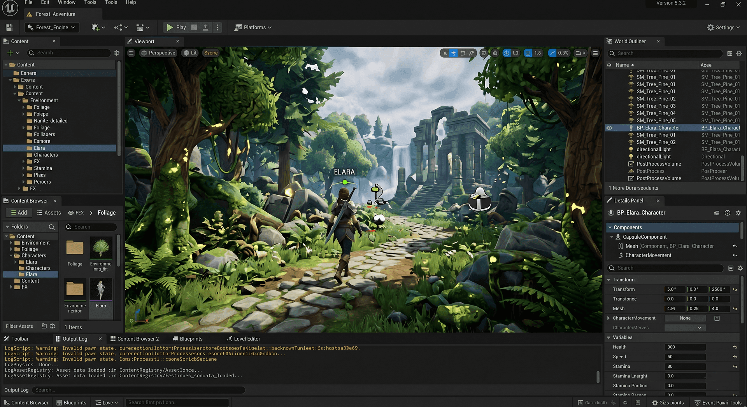This screenshot has height=407, width=747.
Task: Collapse the Transform section in Details
Action: [609, 280]
